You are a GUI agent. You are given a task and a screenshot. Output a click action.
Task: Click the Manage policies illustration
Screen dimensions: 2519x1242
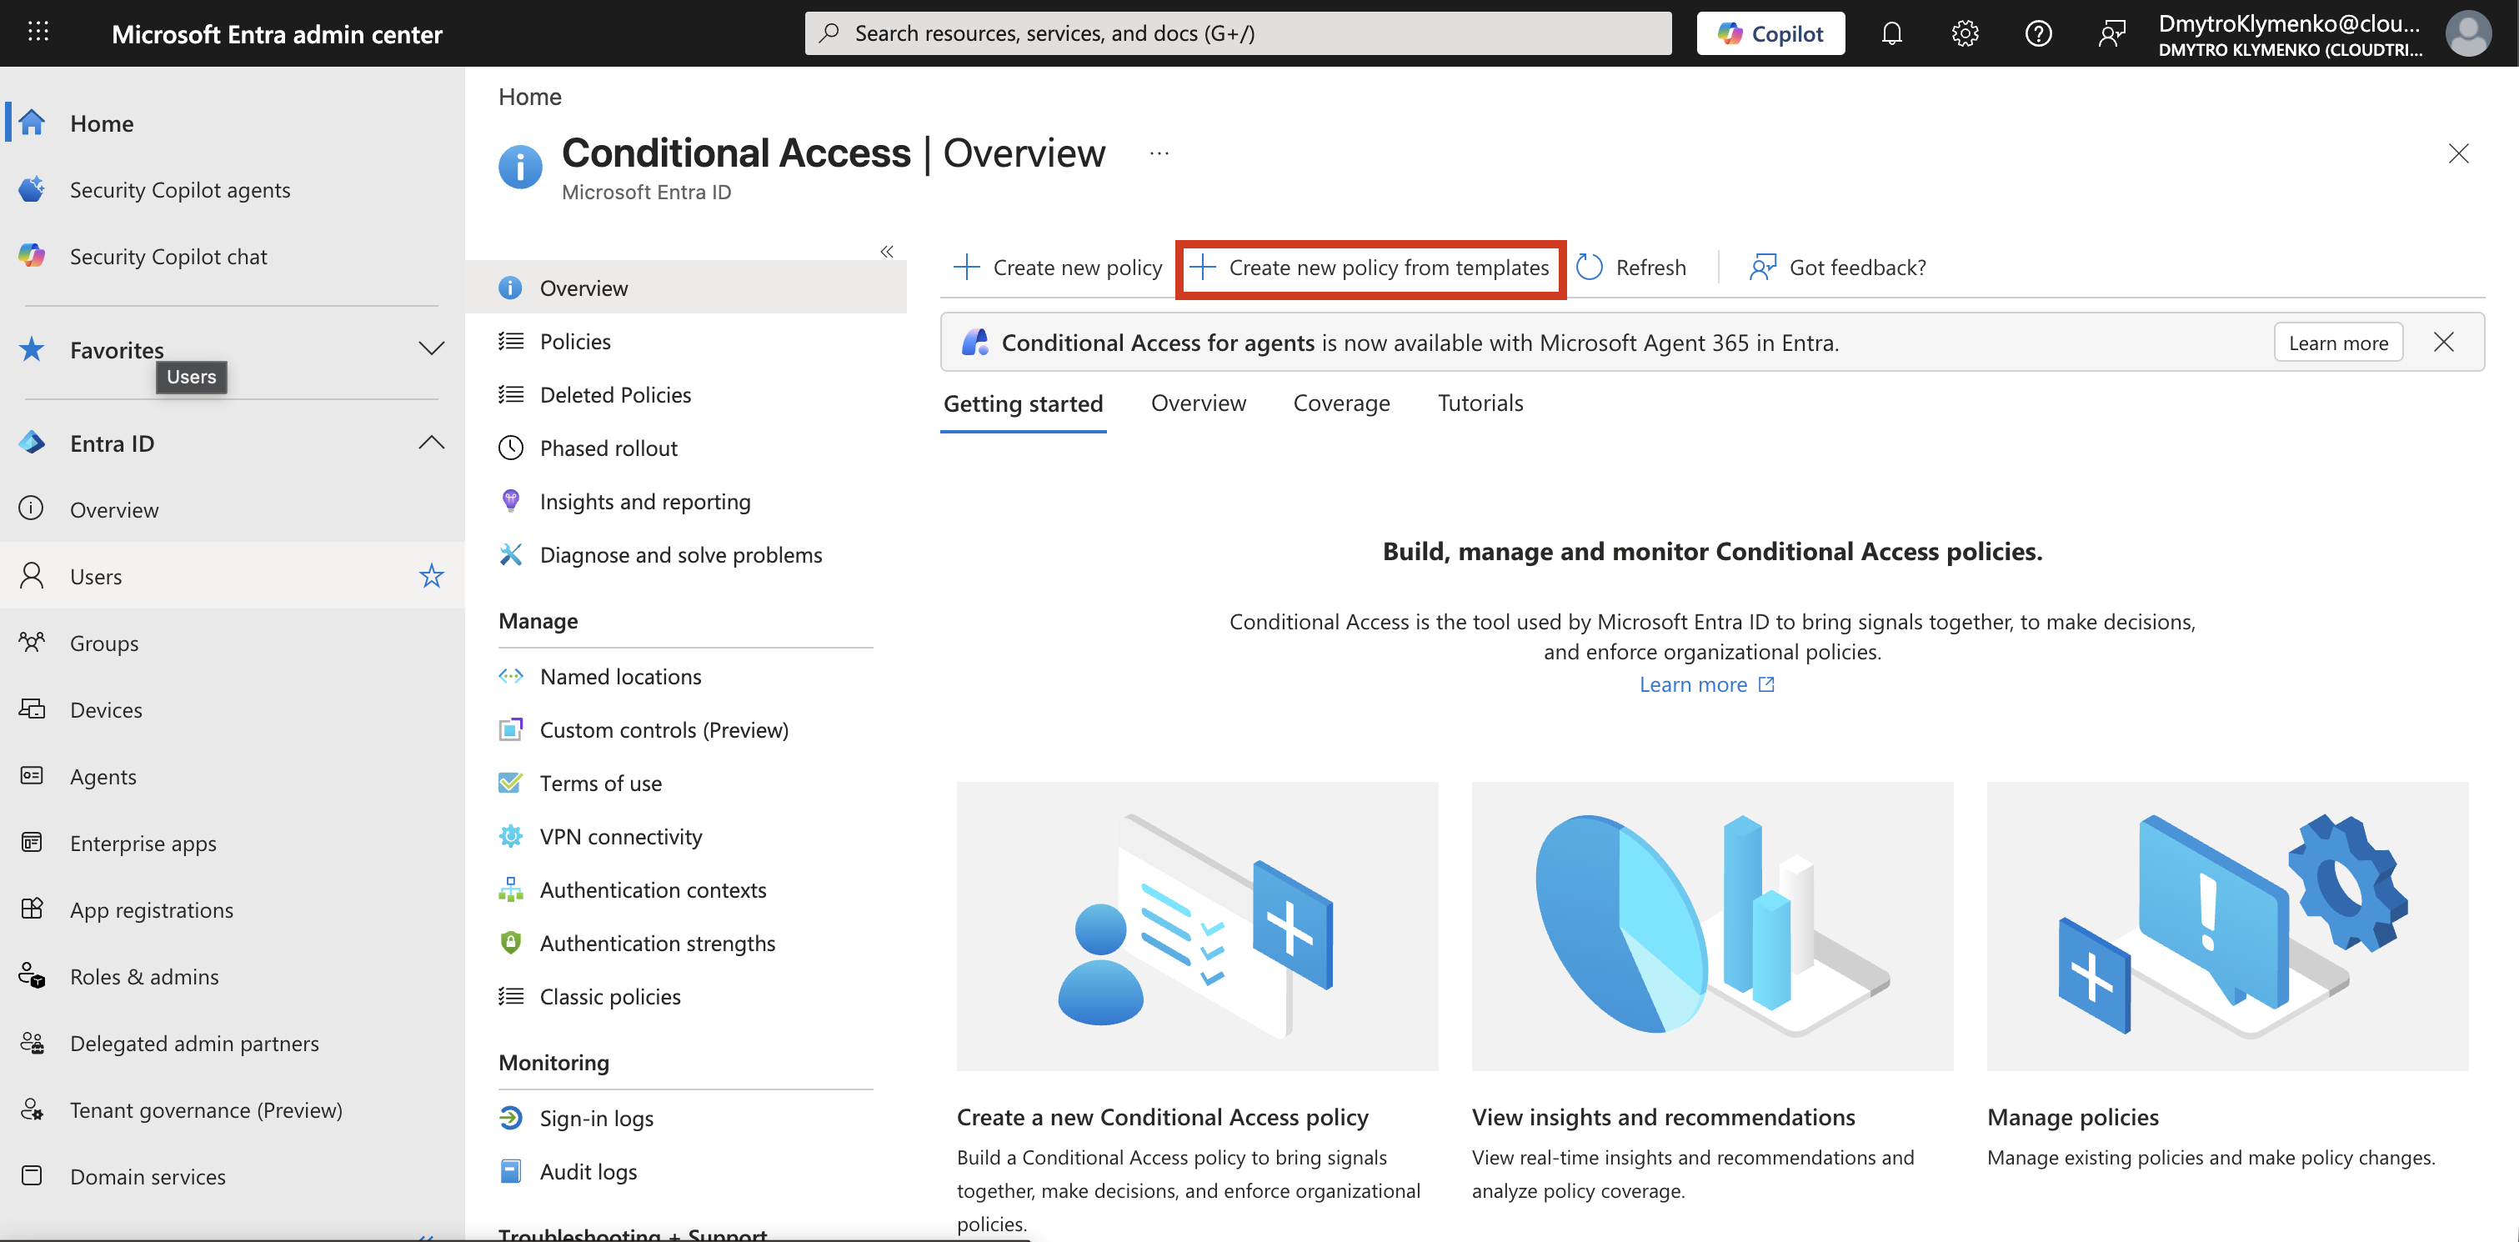pos(2226,925)
